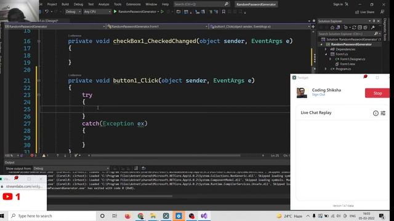Open the Tools menu
394x221 pixels.
click(x=118, y=4)
